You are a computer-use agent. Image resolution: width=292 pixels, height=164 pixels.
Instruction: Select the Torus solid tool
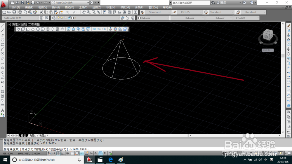coord(48,29)
